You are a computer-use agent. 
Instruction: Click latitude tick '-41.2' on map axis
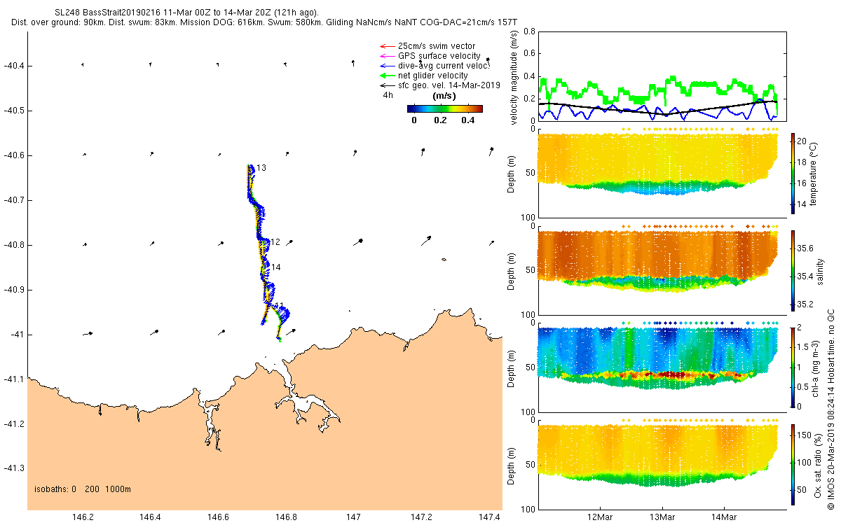(x=15, y=424)
